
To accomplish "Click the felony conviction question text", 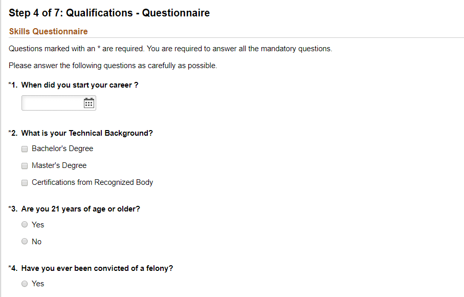I will coord(97,268).
